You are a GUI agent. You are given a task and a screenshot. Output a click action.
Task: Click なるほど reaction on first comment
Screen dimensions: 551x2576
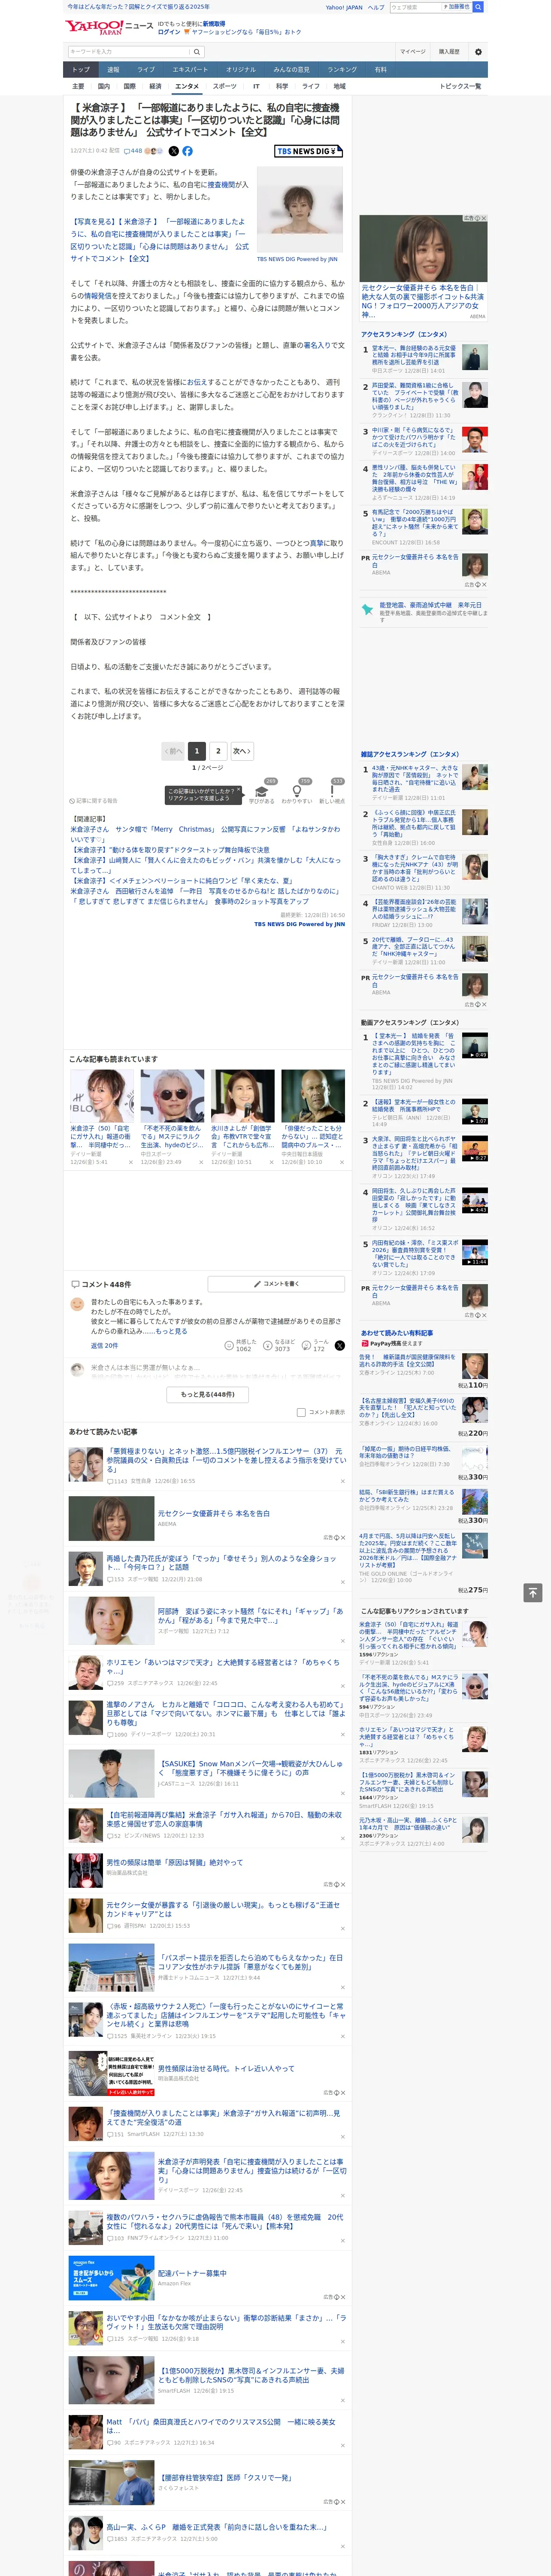coord(279,1345)
